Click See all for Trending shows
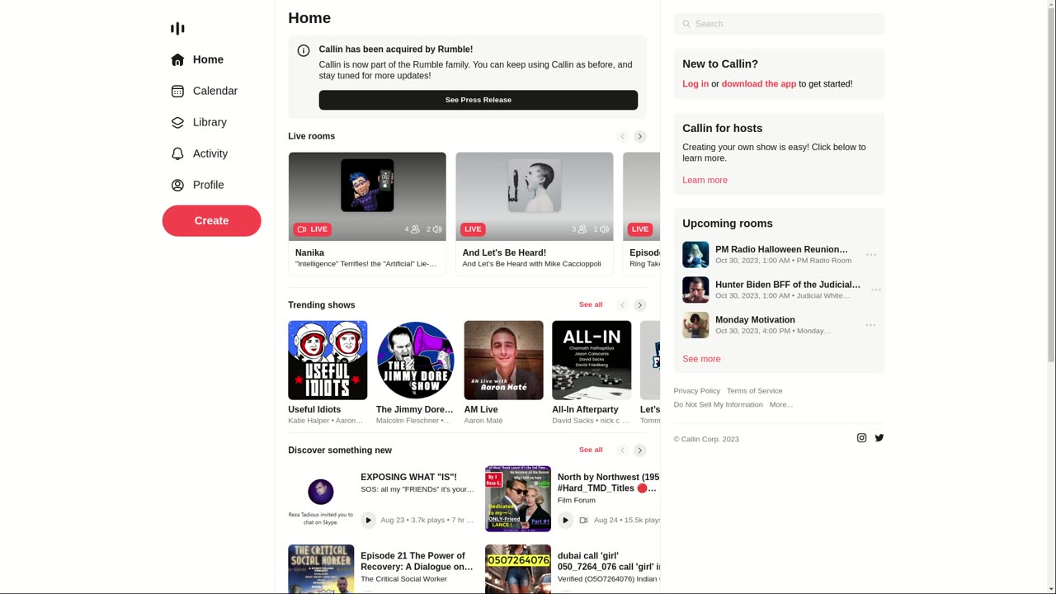Viewport: 1056px width, 594px height. (x=591, y=304)
